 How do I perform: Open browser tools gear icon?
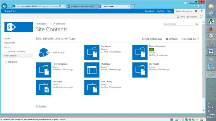(x=202, y=6)
